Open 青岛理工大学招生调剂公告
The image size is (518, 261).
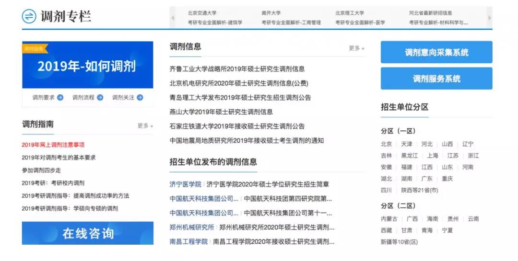point(240,98)
